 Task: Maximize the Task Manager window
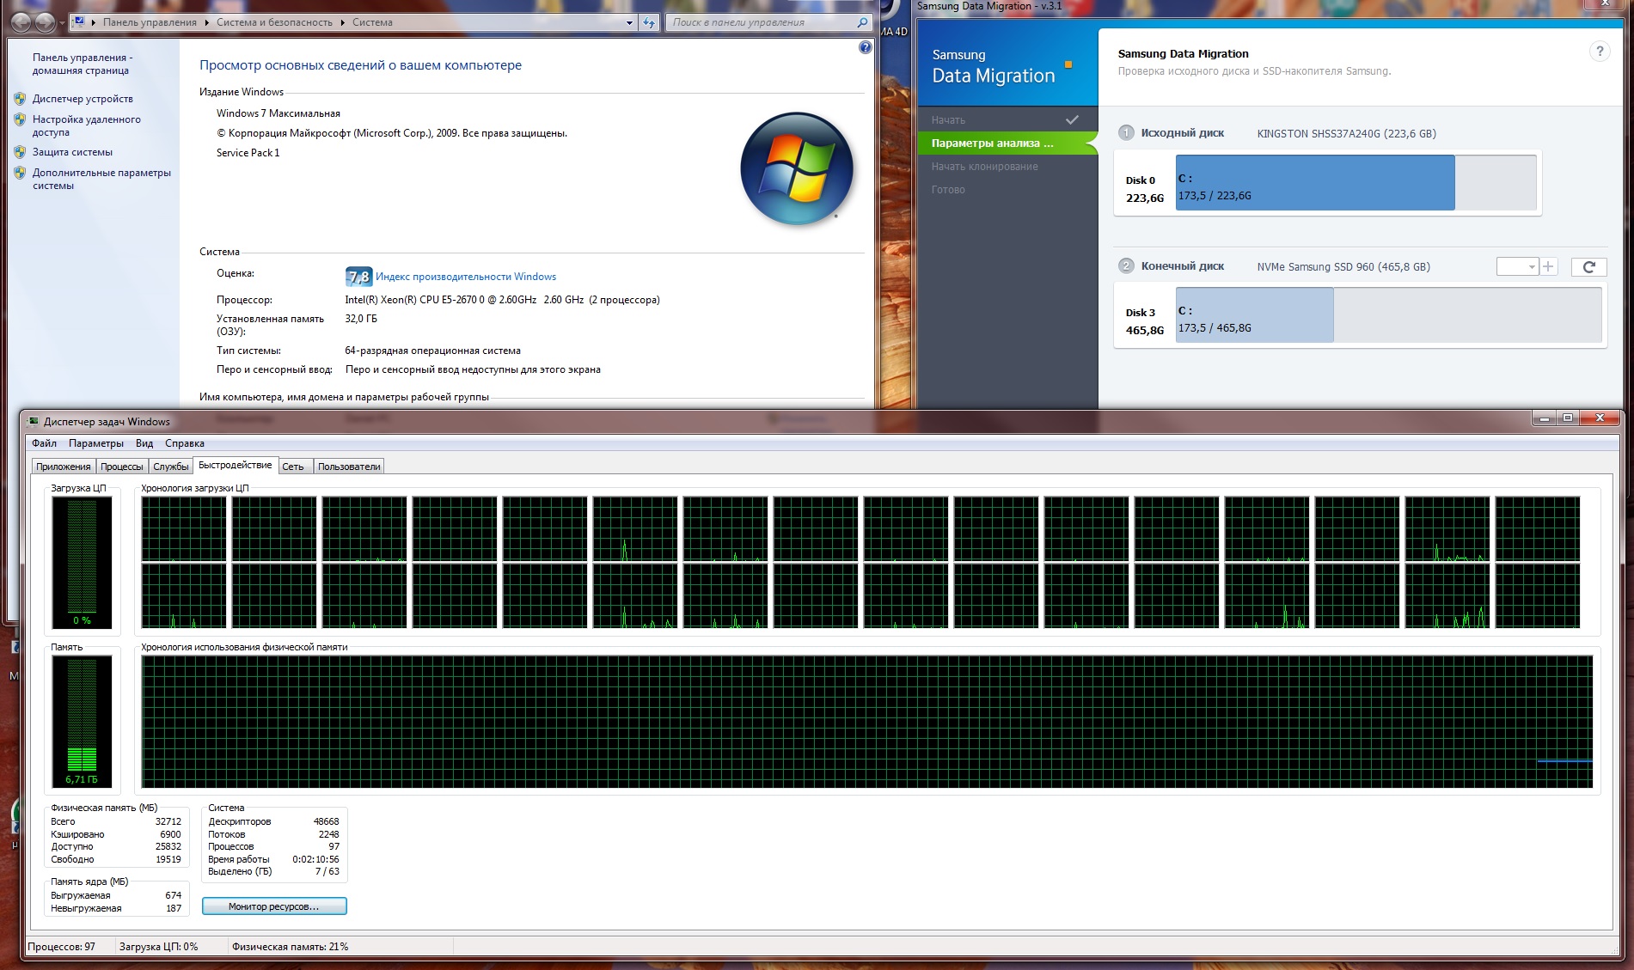click(x=1568, y=418)
